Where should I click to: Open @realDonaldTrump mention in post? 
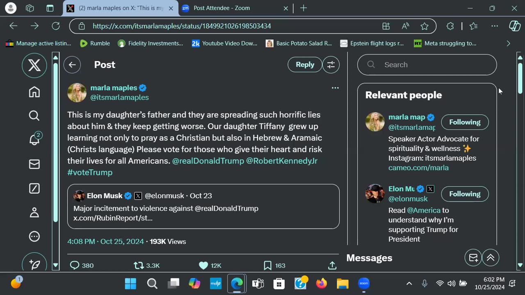208,161
